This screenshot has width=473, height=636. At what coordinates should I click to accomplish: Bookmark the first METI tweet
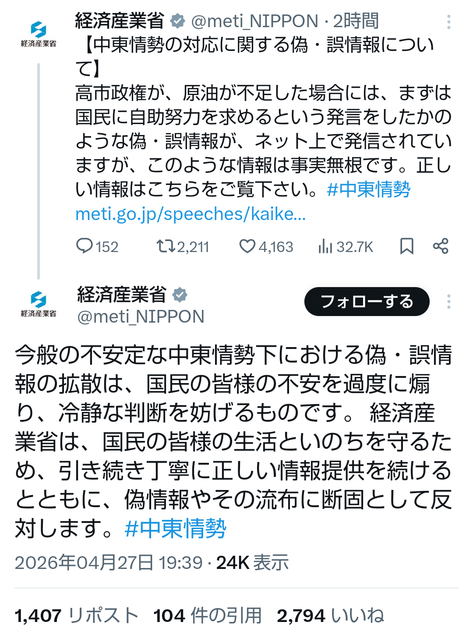tap(407, 246)
